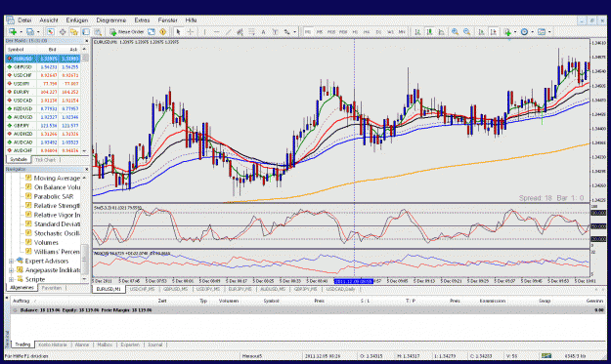Select USDCHF row in Market Watch
This screenshot has width=611, height=364.
coord(43,75)
